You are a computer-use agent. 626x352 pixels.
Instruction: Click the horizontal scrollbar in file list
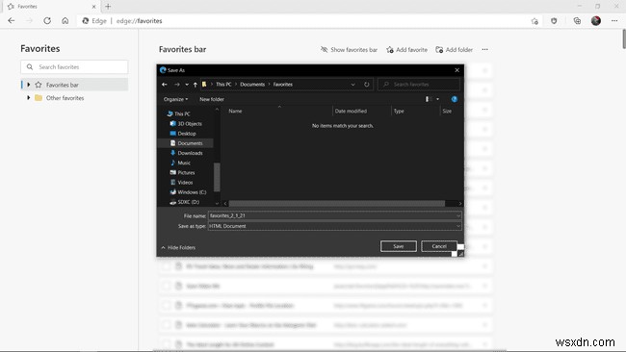(336, 203)
